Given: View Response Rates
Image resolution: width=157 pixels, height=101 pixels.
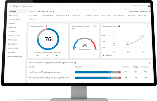Looking at the screenshot, I should 13,48.
